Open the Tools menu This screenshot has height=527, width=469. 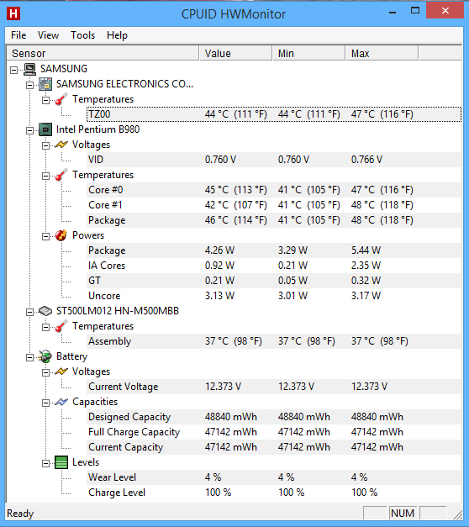click(82, 35)
